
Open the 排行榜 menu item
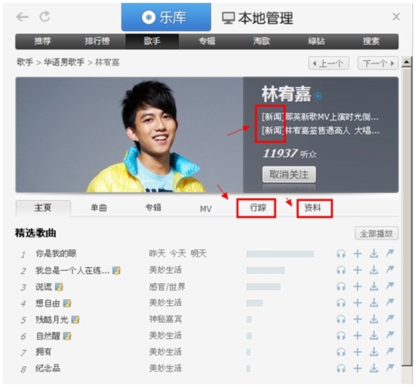click(x=97, y=42)
